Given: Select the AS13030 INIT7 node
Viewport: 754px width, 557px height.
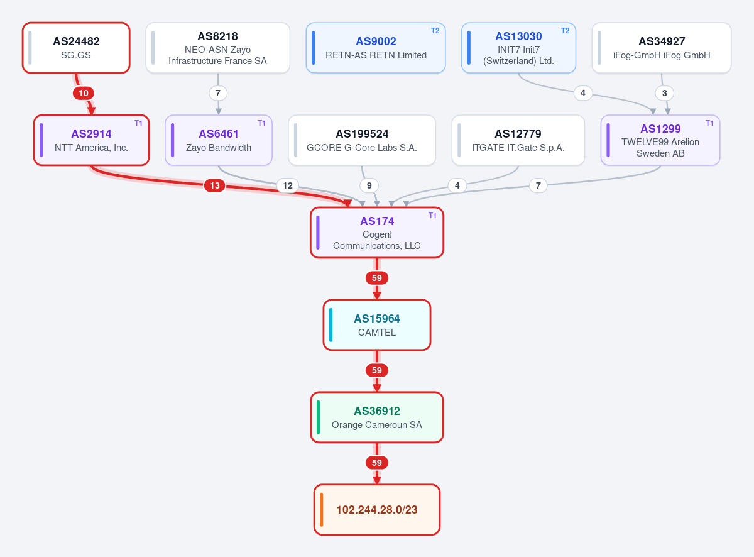Looking at the screenshot, I should pos(518,48).
